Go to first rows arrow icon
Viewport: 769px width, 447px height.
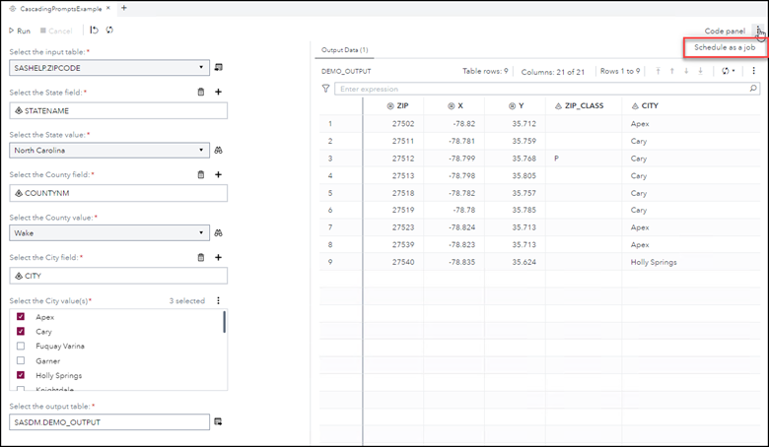659,71
